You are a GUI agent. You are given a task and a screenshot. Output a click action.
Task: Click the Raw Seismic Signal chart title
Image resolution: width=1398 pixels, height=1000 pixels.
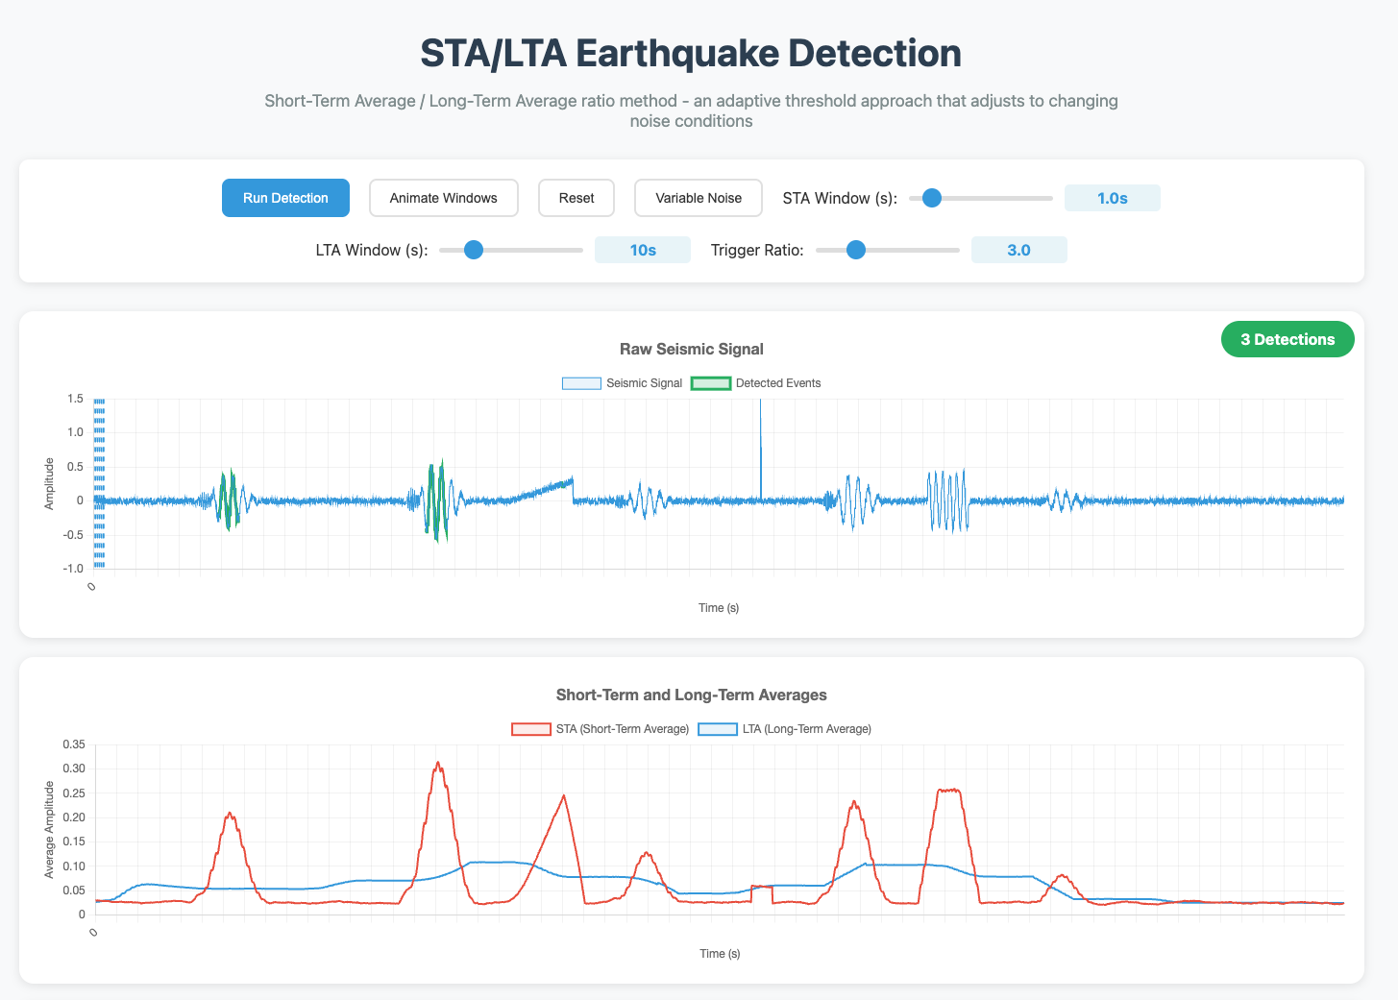pyautogui.click(x=691, y=349)
